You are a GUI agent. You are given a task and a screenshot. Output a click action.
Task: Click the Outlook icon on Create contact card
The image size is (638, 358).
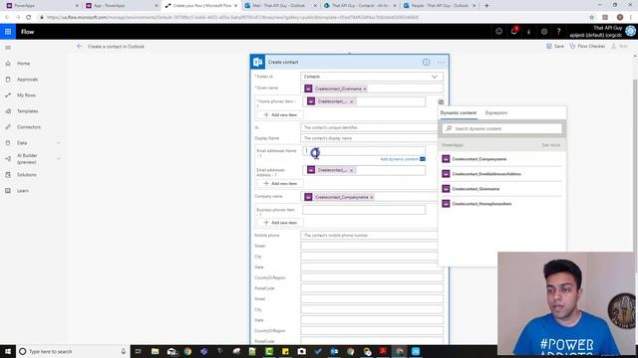pos(258,62)
